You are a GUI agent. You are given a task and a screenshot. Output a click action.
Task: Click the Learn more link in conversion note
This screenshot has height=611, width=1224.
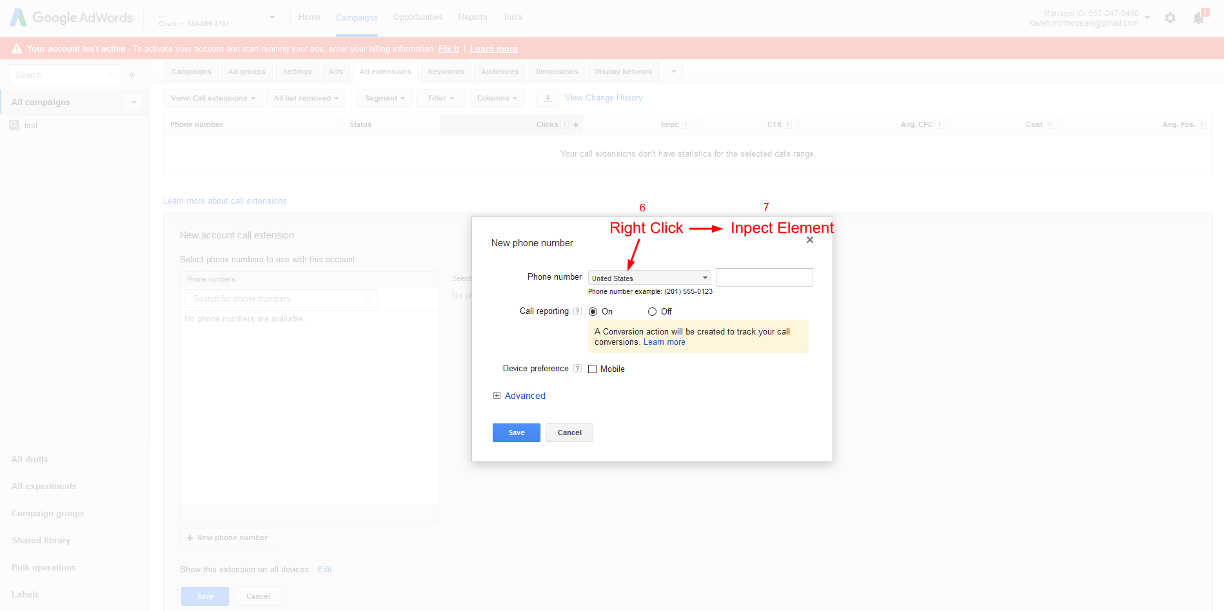coord(664,342)
